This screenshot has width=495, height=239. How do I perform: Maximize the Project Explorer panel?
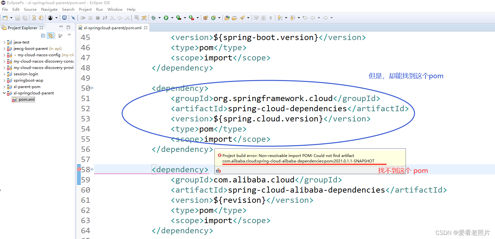(x=68, y=27)
